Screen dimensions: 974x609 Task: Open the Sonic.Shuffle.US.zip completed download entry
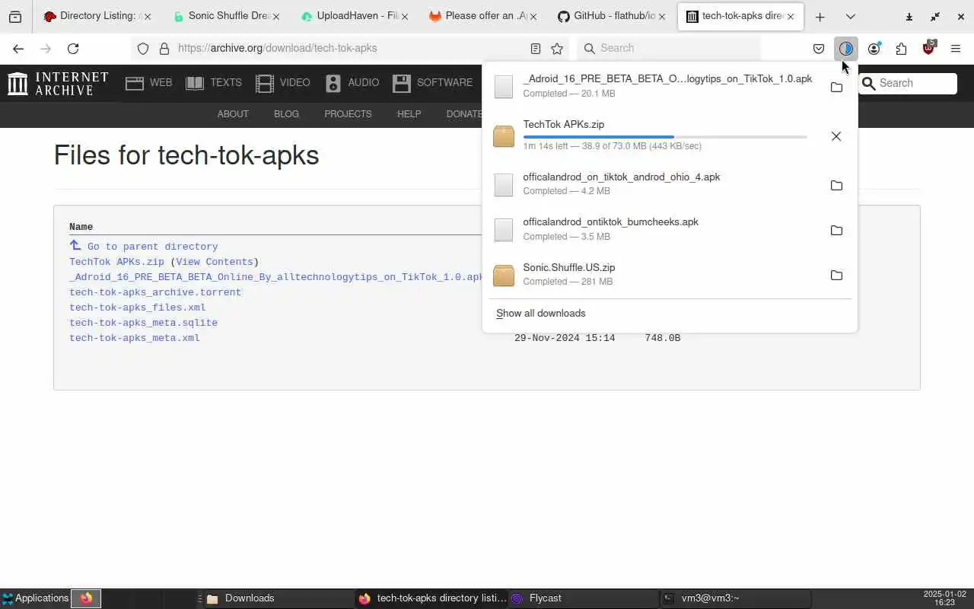tap(654, 275)
